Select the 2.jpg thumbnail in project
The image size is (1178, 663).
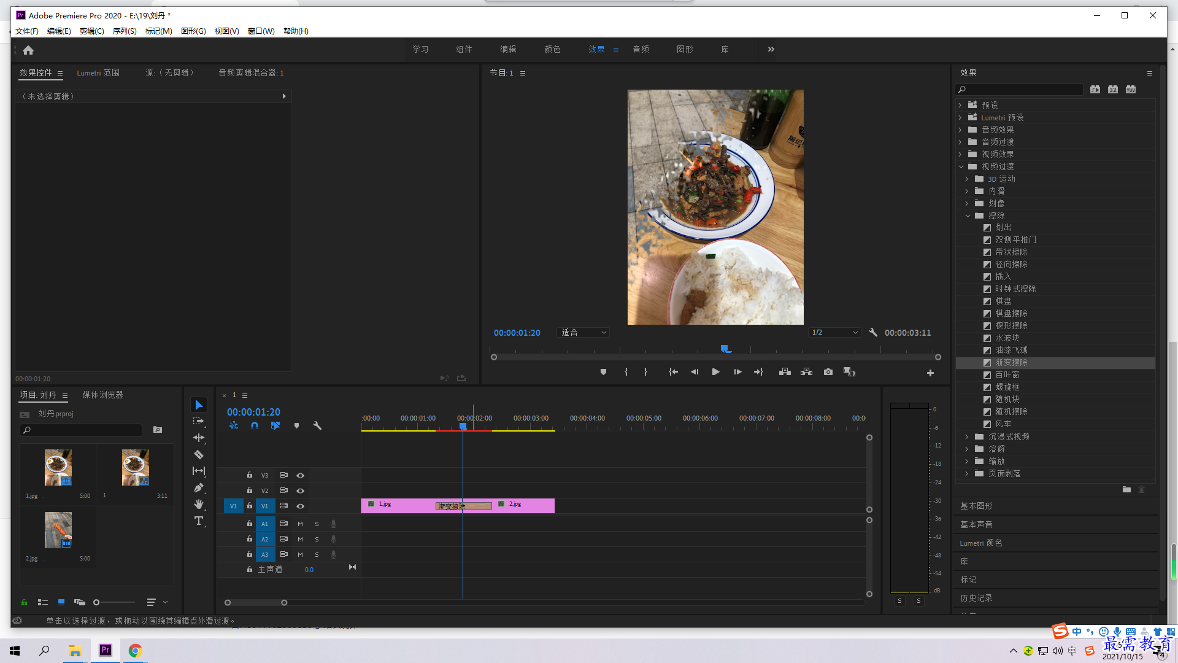pyautogui.click(x=58, y=530)
